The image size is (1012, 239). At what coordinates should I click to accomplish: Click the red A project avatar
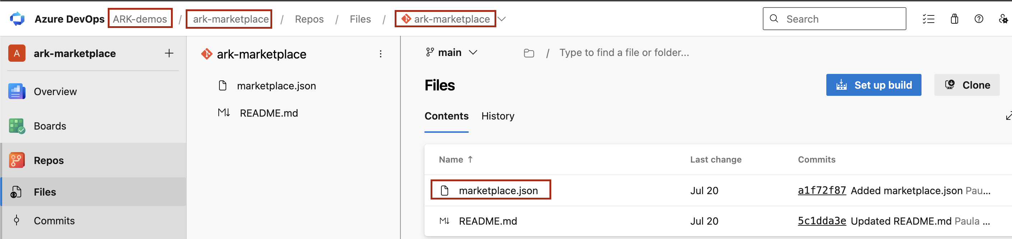[17, 53]
